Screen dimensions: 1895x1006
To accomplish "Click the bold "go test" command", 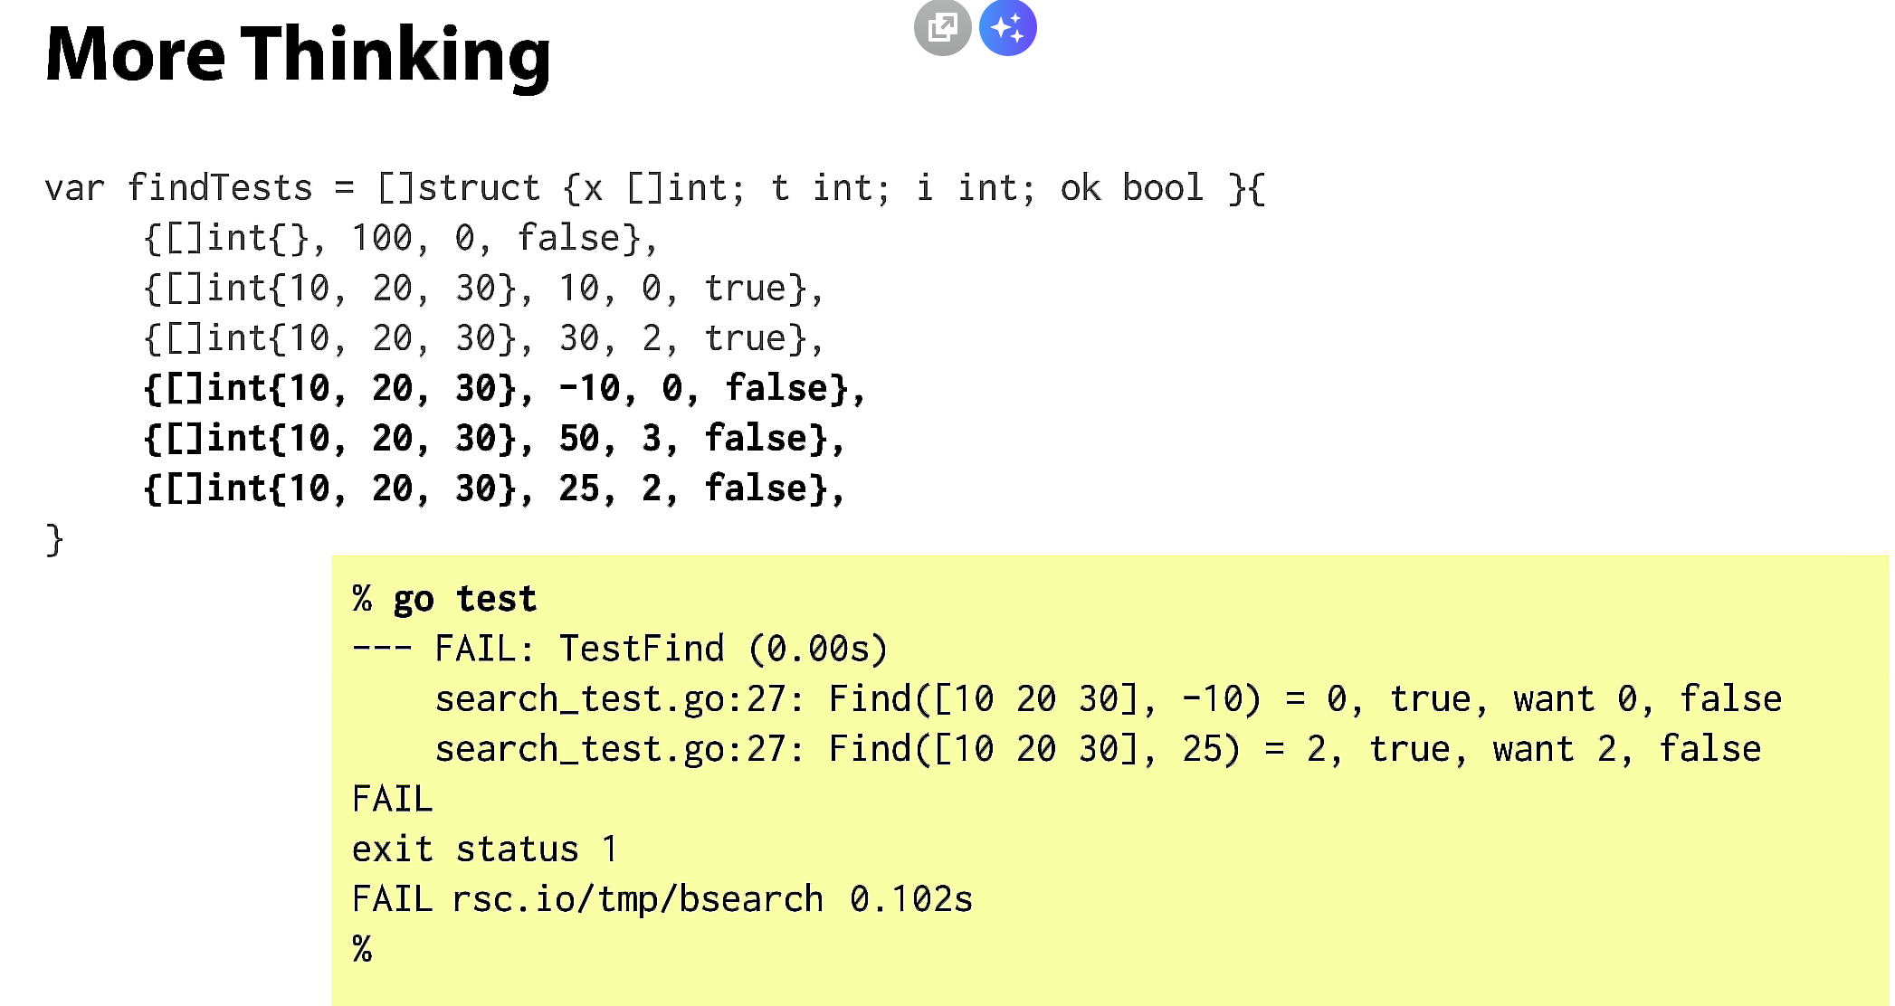I will point(464,599).
